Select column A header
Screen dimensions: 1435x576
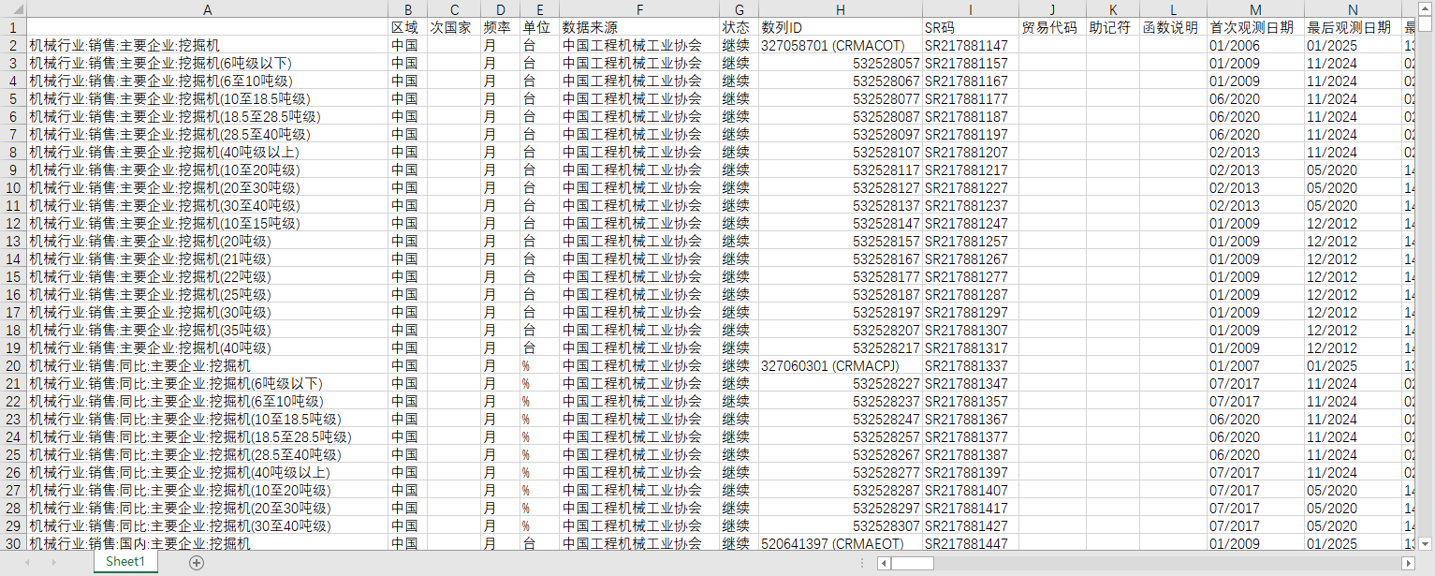coord(207,8)
